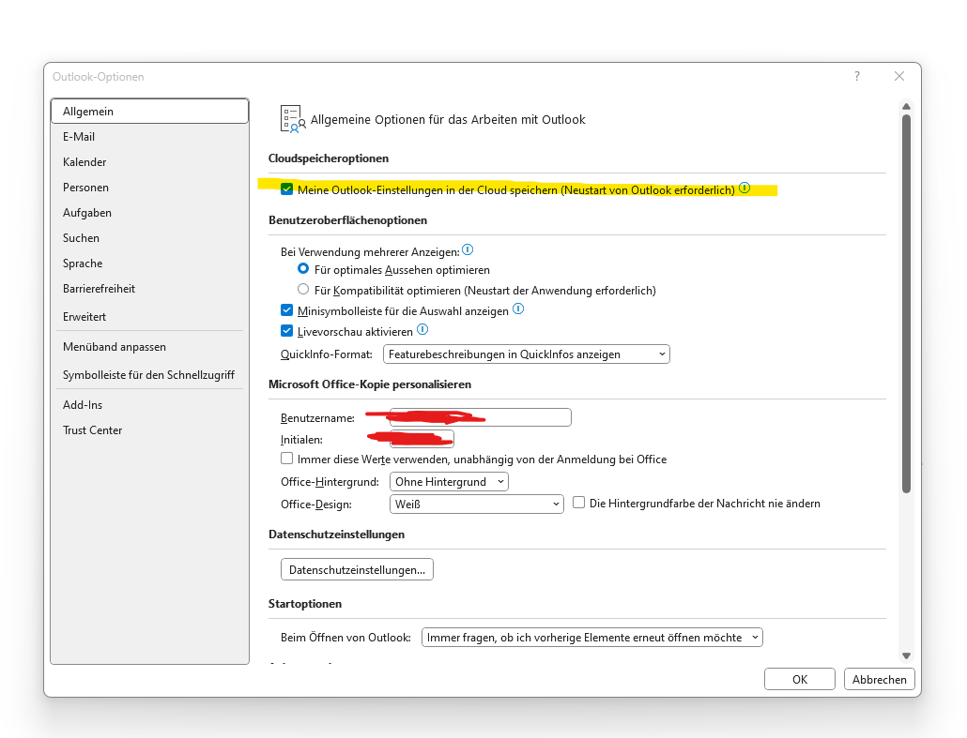Click the 'Cloudspeicheroptionen' section heading

(329, 158)
